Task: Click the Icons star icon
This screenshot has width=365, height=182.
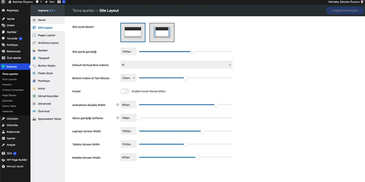Action: click(34, 89)
